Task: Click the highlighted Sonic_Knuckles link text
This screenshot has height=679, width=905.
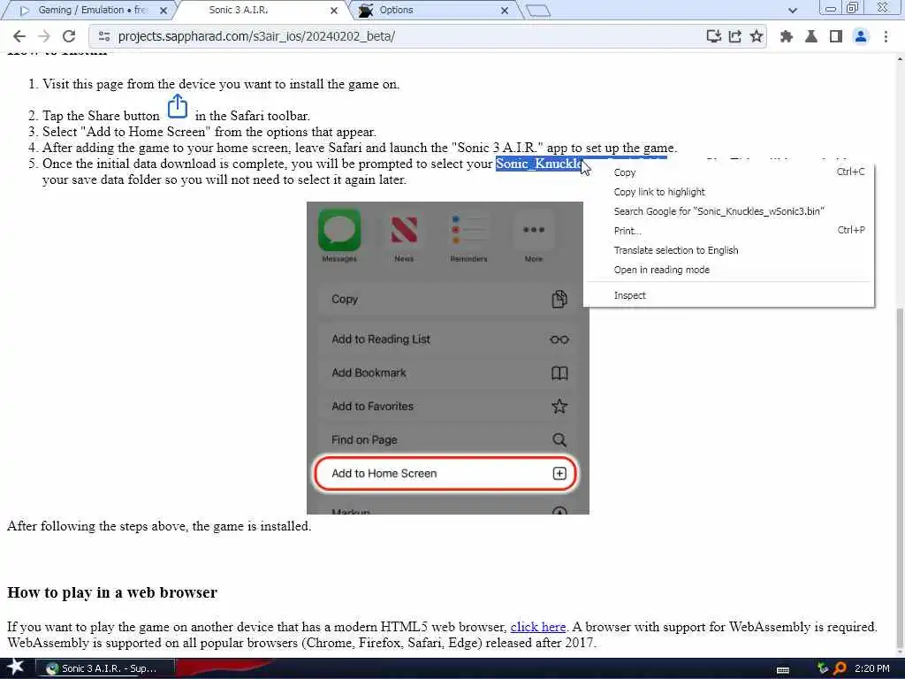Action: click(538, 164)
